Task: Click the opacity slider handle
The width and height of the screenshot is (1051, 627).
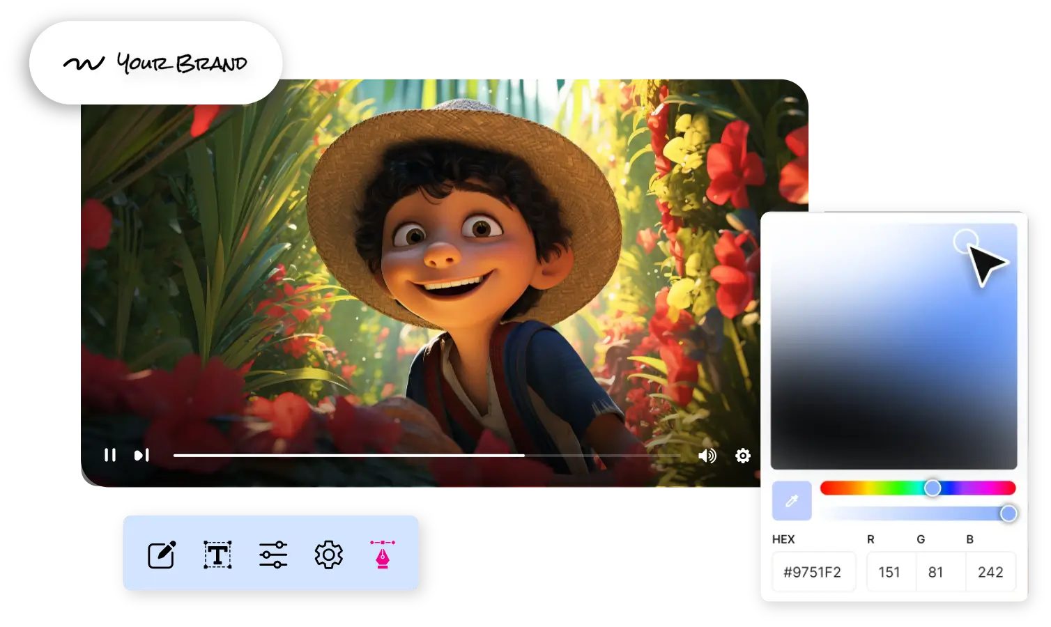Action: coord(1008,513)
